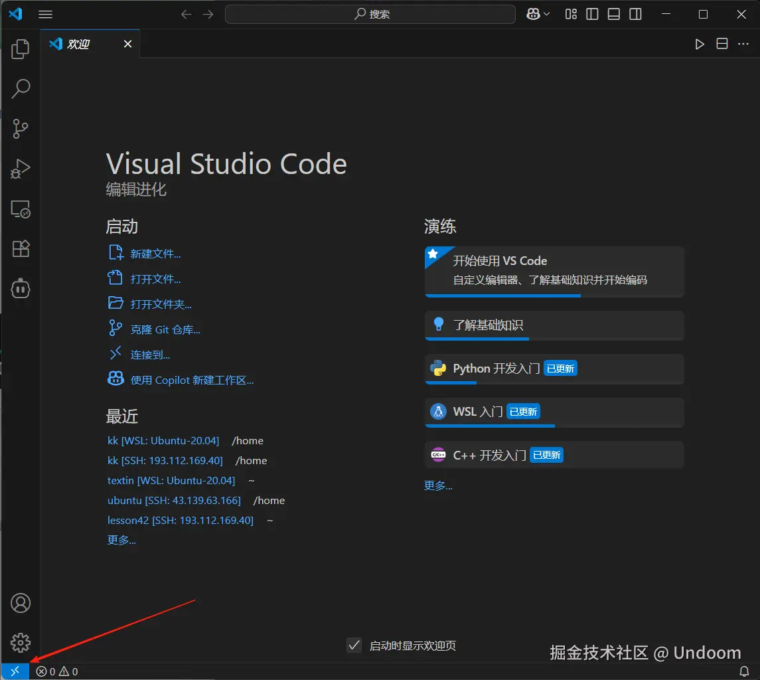
Task: Click the git branch icon beside 克隆 Git 仓库
Action: pos(115,328)
